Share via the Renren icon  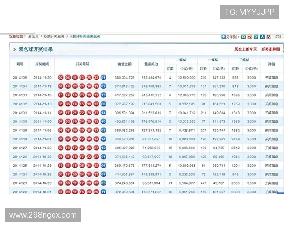click(262, 37)
